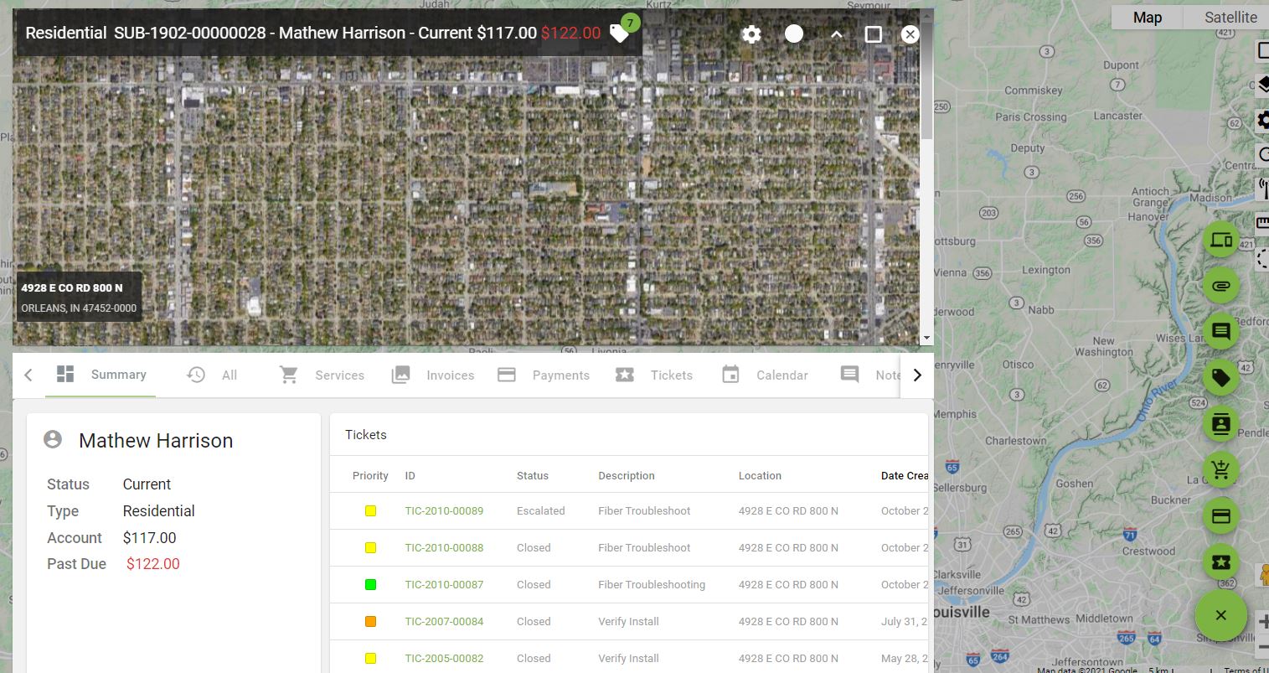Image resolution: width=1269 pixels, height=673 pixels.
Task: Sort tickets by Status column header
Action: (x=533, y=475)
